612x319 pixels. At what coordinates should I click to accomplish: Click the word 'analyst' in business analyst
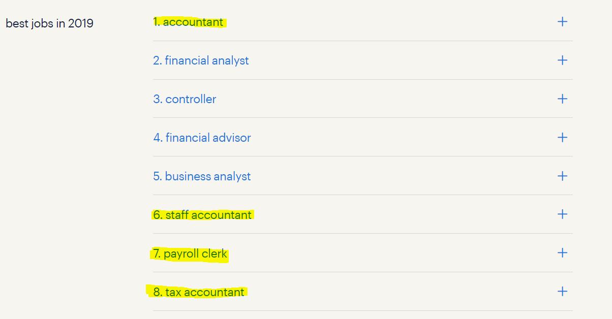click(232, 177)
